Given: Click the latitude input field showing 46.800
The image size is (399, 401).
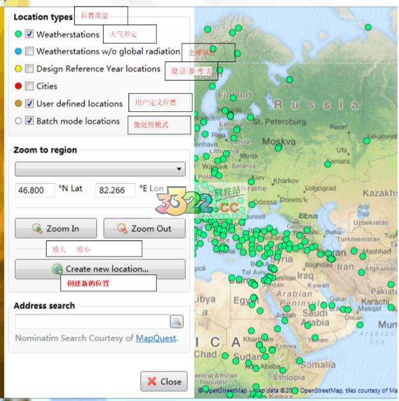Looking at the screenshot, I should [x=35, y=190].
